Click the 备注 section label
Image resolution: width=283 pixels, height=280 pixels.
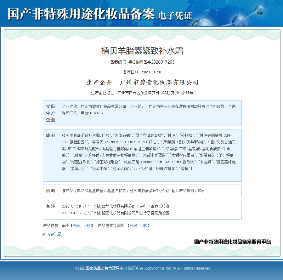point(51,206)
